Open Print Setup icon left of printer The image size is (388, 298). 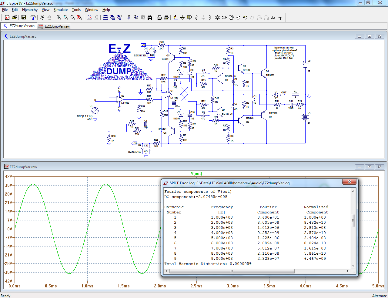pos(159,18)
